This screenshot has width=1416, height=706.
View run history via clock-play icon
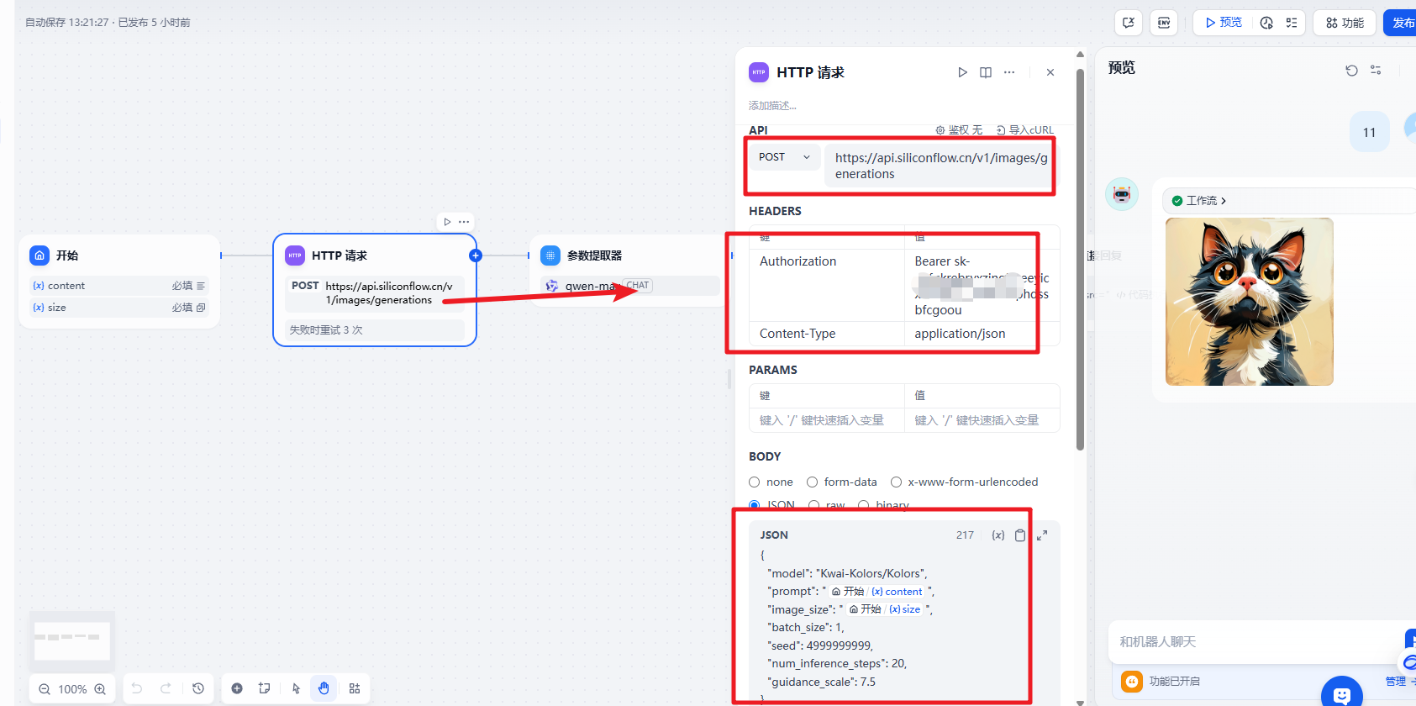coord(1266,23)
